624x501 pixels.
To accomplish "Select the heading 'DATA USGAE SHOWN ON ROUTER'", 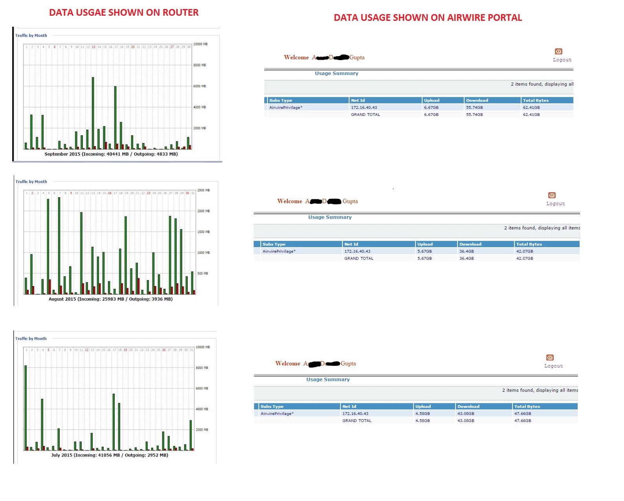I will tap(124, 13).
